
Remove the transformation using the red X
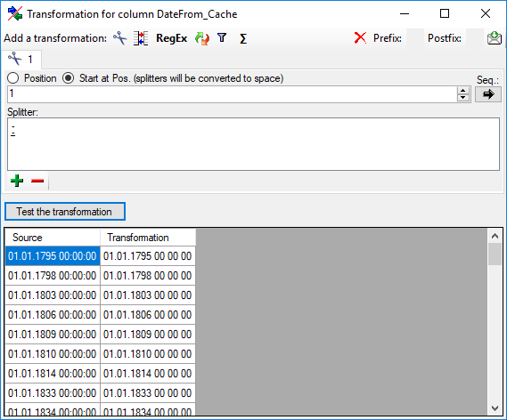360,38
